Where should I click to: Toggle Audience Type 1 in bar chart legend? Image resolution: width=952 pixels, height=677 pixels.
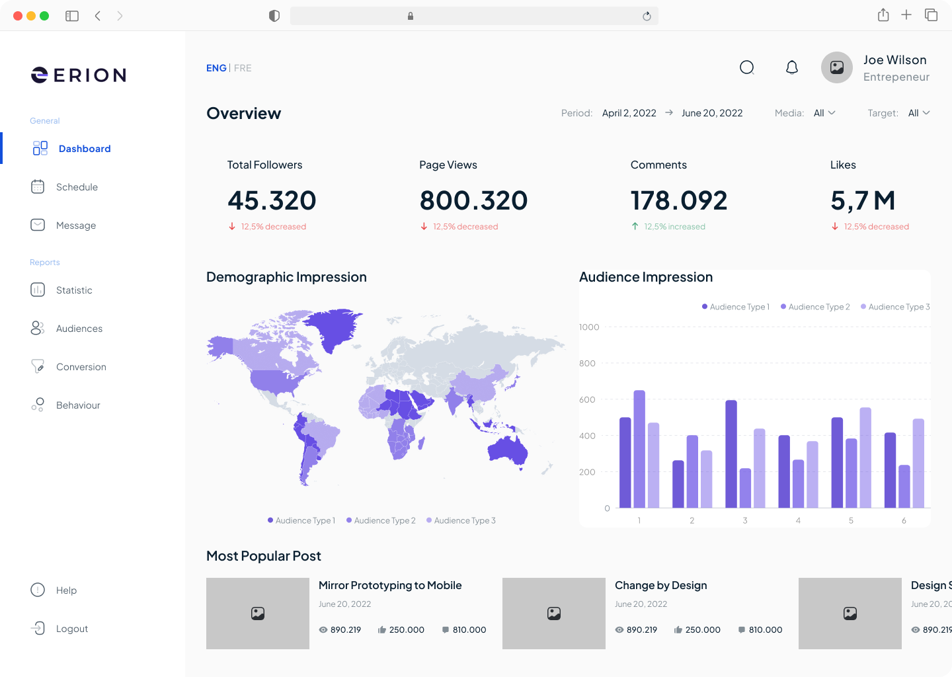click(736, 307)
